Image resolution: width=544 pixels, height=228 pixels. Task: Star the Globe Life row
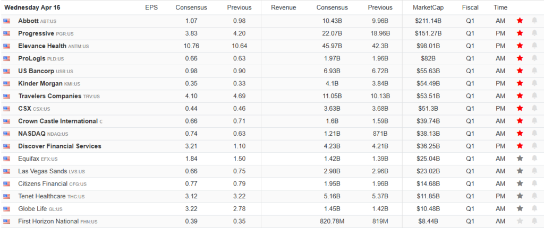click(520, 208)
